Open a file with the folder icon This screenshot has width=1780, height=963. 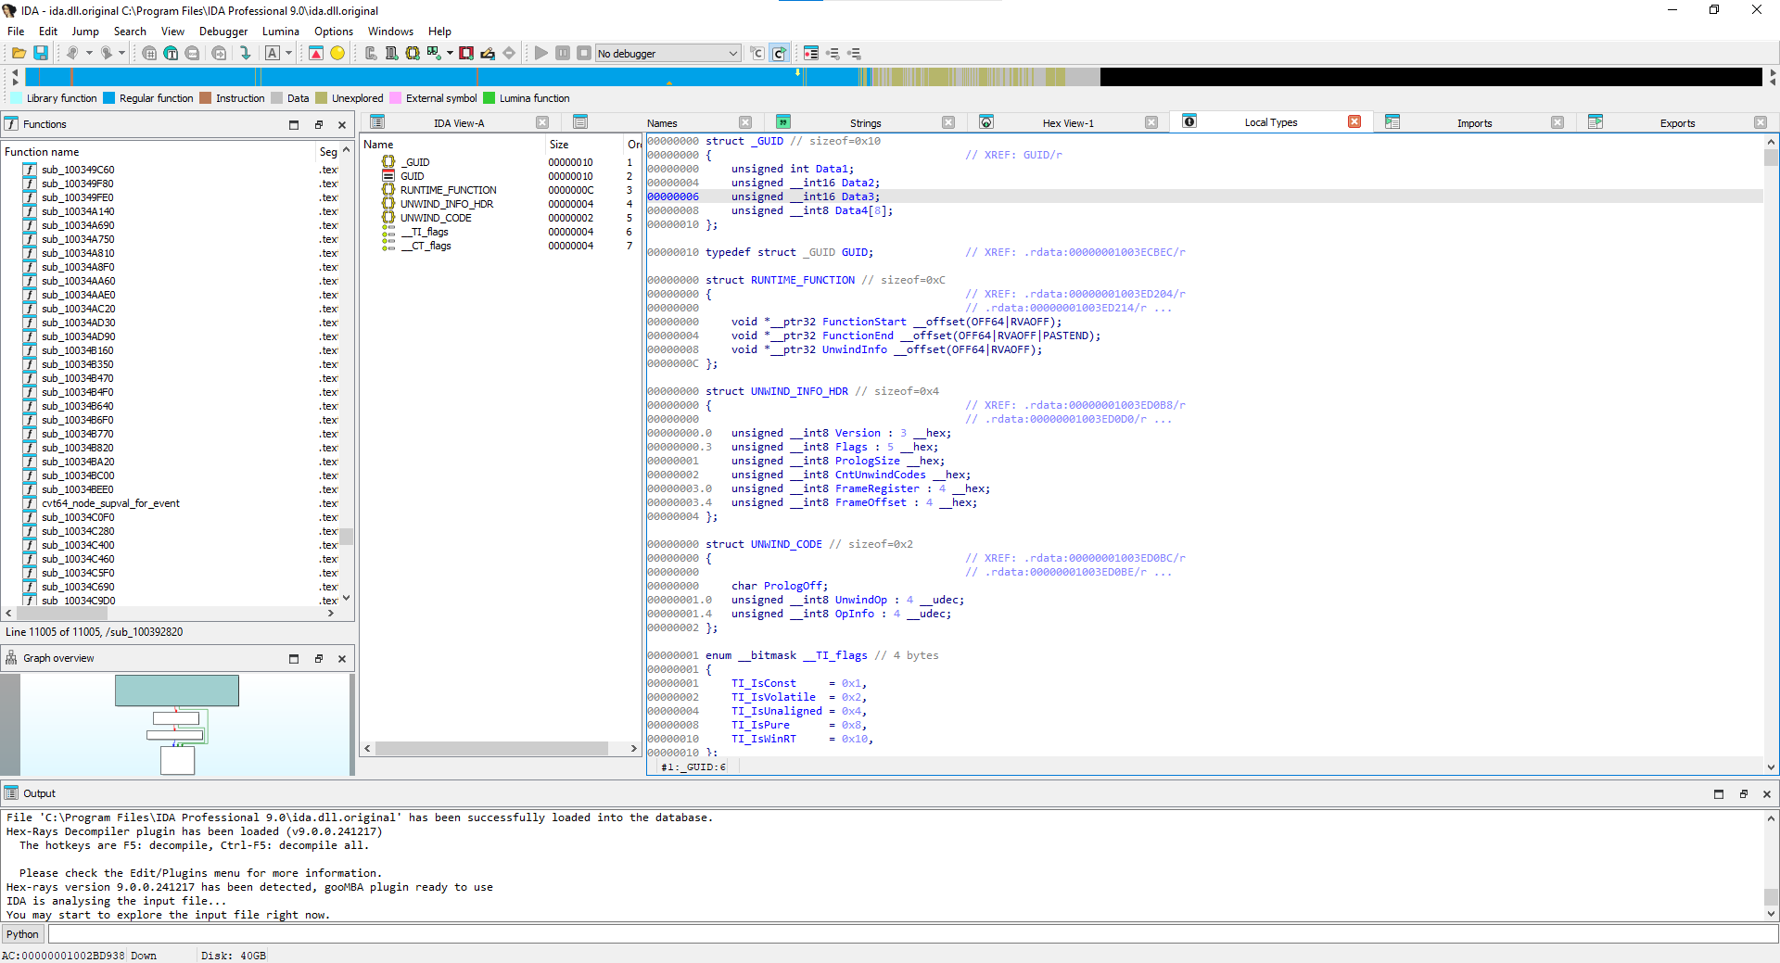(x=19, y=53)
